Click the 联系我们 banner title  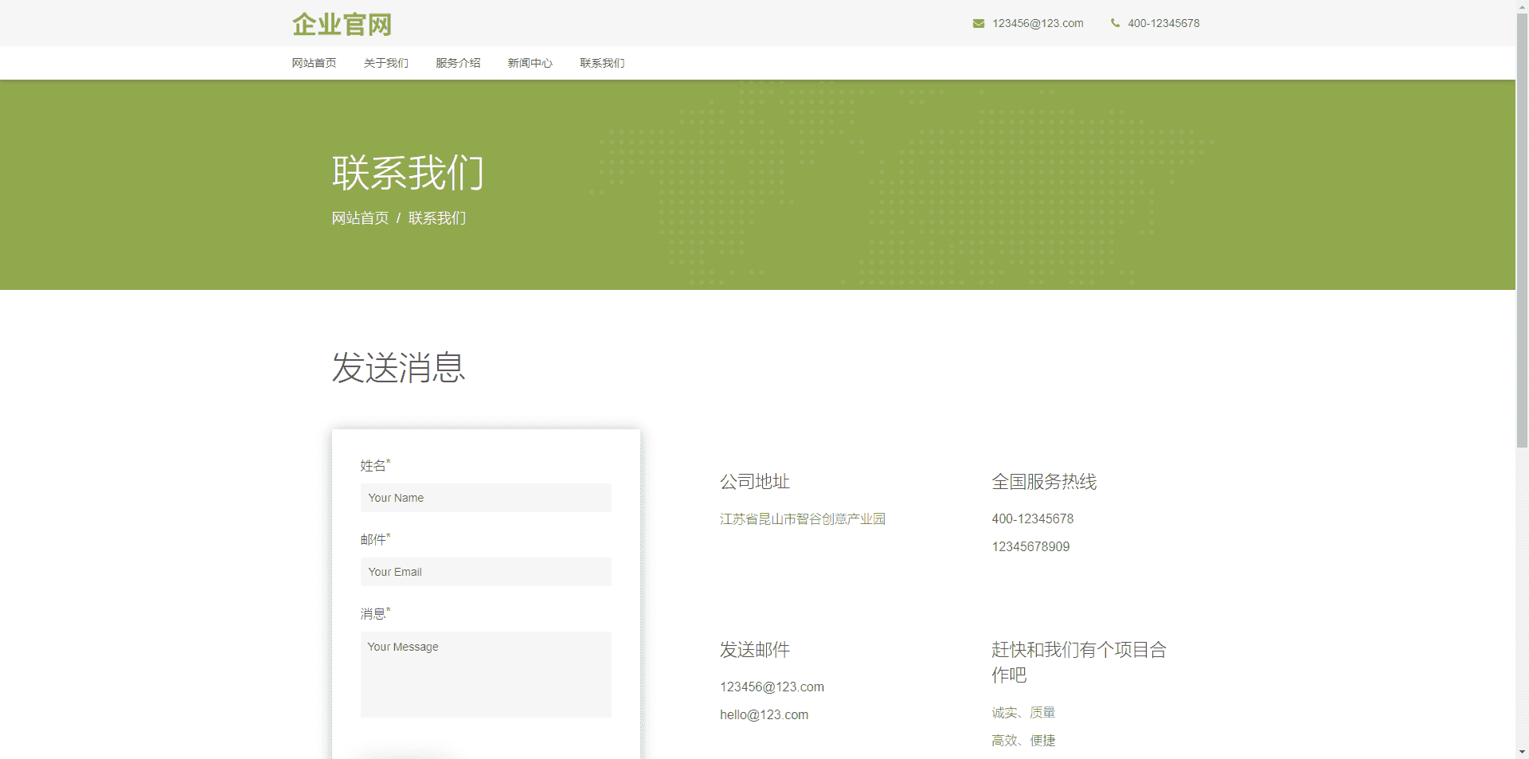(408, 173)
